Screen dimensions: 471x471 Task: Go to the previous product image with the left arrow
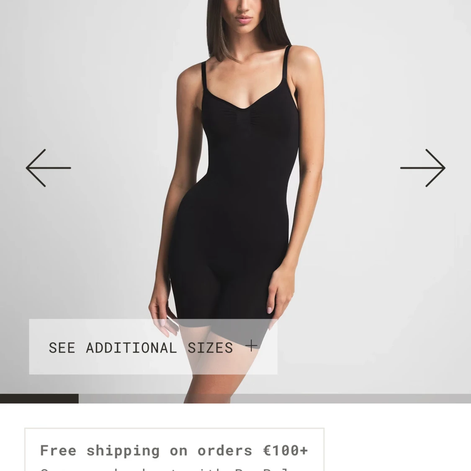[49, 168]
